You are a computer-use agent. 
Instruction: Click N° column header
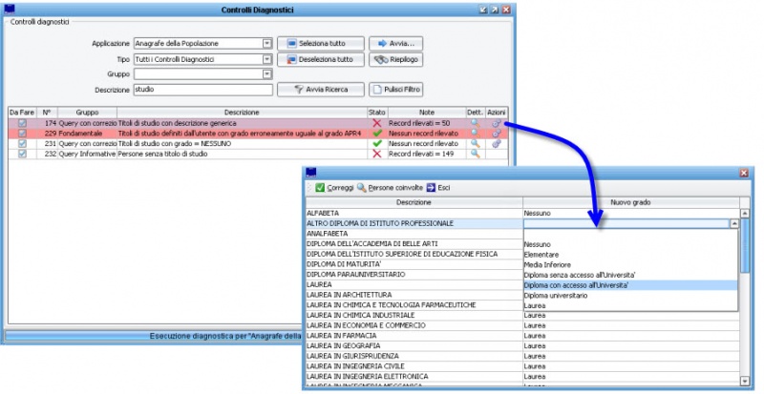[x=46, y=113]
